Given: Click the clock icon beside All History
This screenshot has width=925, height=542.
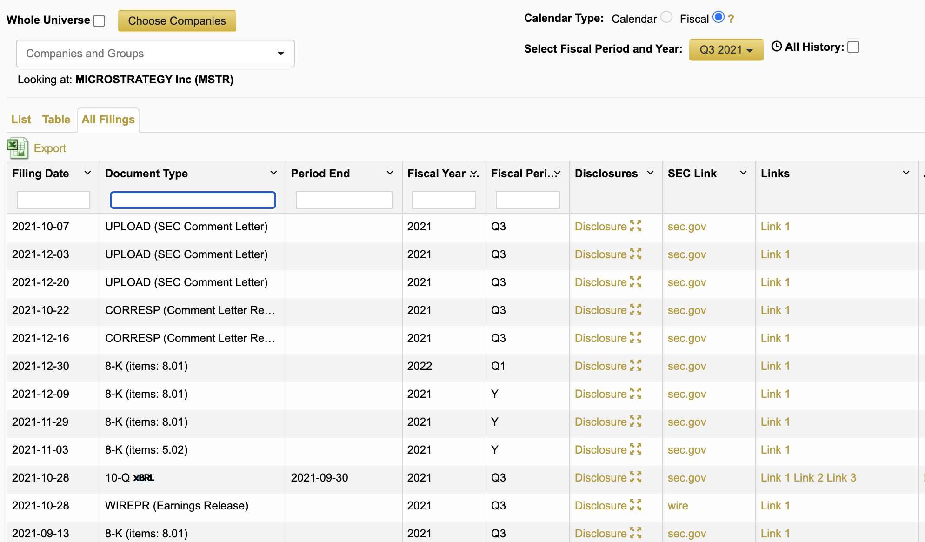Looking at the screenshot, I should point(776,47).
